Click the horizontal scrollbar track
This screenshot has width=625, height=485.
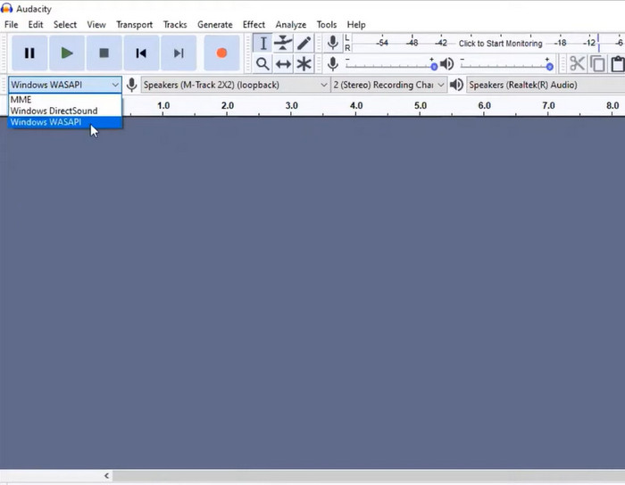(369, 476)
